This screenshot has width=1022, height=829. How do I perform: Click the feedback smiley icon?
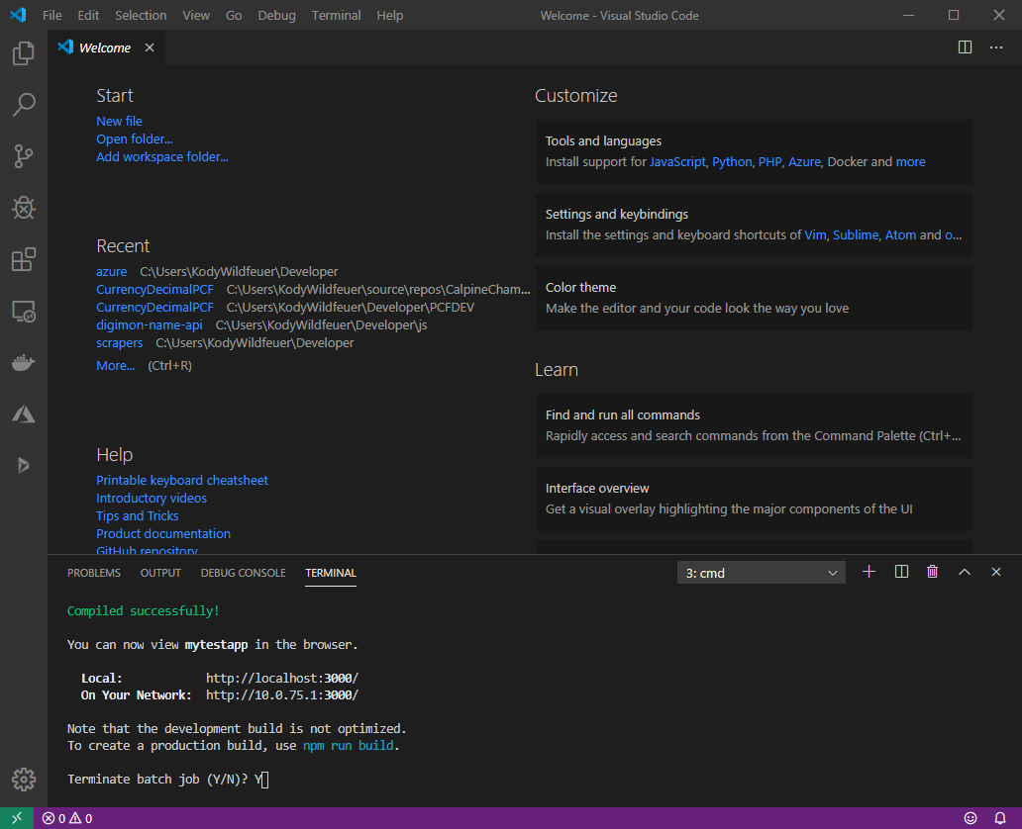click(x=971, y=818)
